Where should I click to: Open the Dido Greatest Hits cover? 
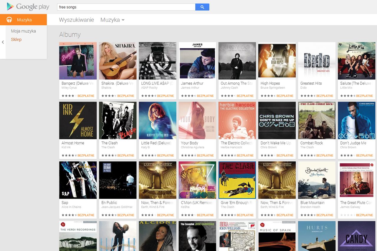317,61
